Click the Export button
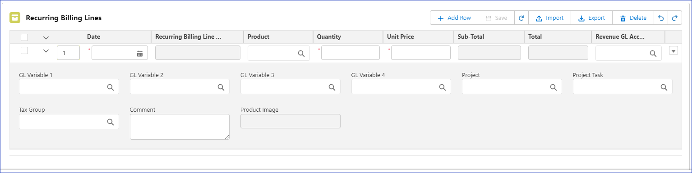The width and height of the screenshot is (692, 173). point(591,18)
